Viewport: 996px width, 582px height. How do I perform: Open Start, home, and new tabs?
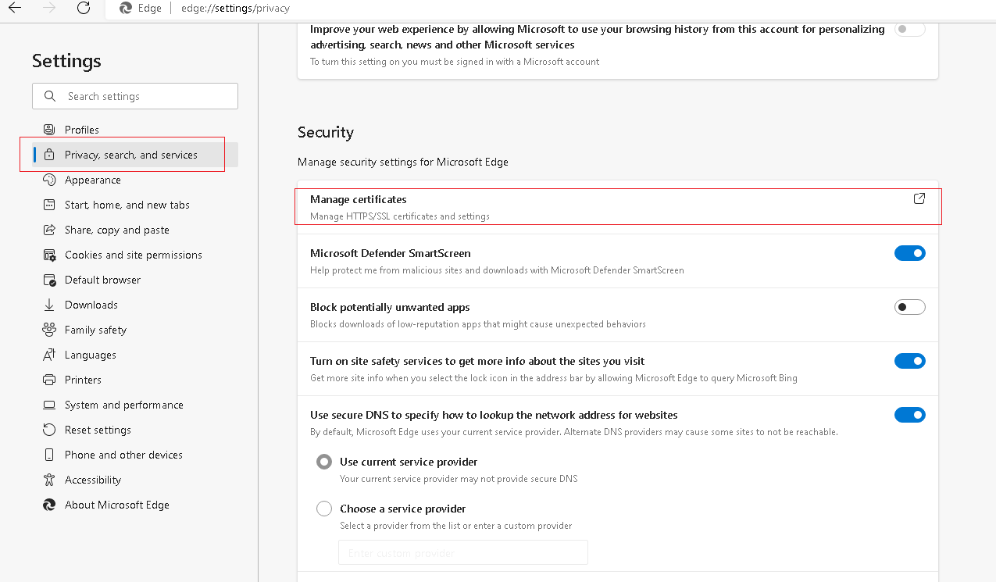(135, 205)
